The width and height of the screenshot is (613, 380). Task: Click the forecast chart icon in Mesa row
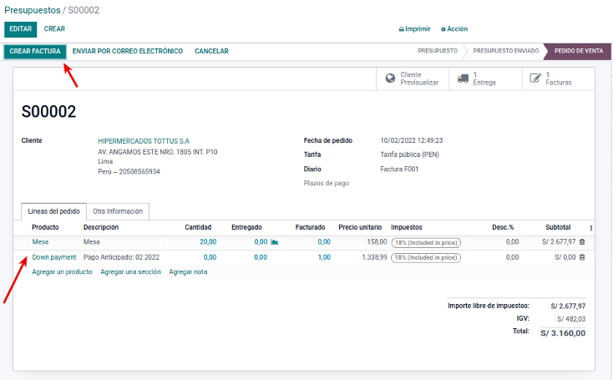click(x=275, y=241)
